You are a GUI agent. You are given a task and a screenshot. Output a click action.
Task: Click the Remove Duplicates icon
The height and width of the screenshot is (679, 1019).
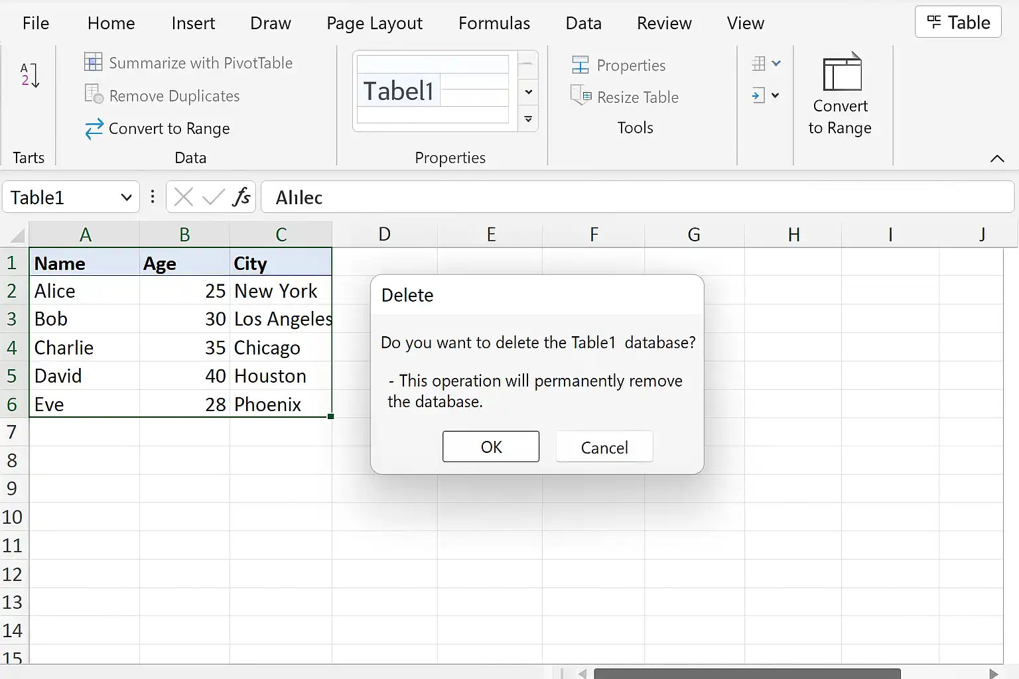[x=94, y=94]
